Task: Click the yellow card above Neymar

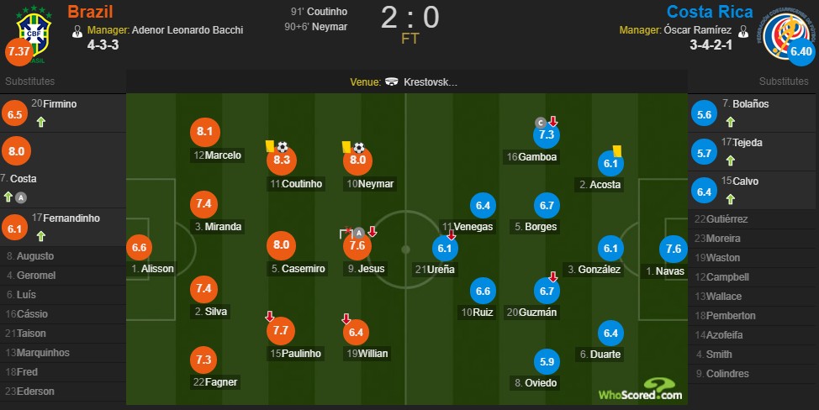Action: point(346,146)
